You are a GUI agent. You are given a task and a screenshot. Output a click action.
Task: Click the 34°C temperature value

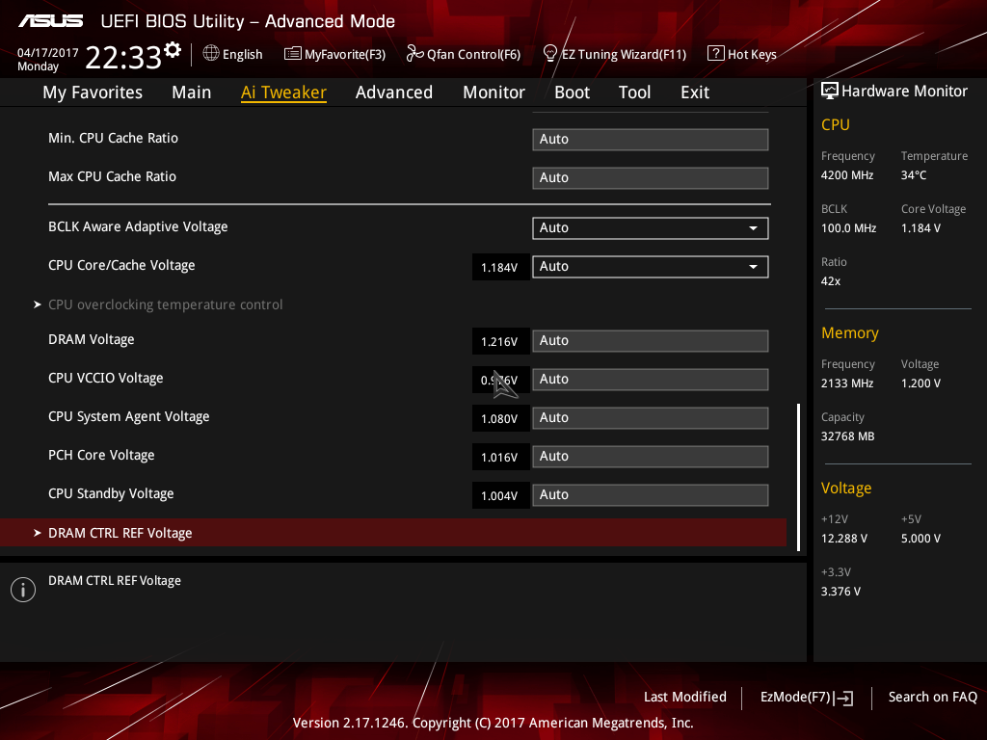point(914,175)
